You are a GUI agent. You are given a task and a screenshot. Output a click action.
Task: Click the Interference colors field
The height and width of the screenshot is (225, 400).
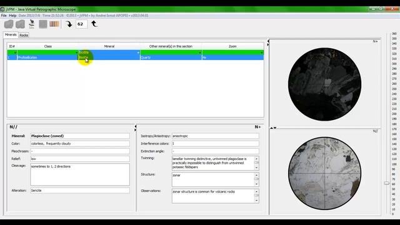click(x=215, y=144)
